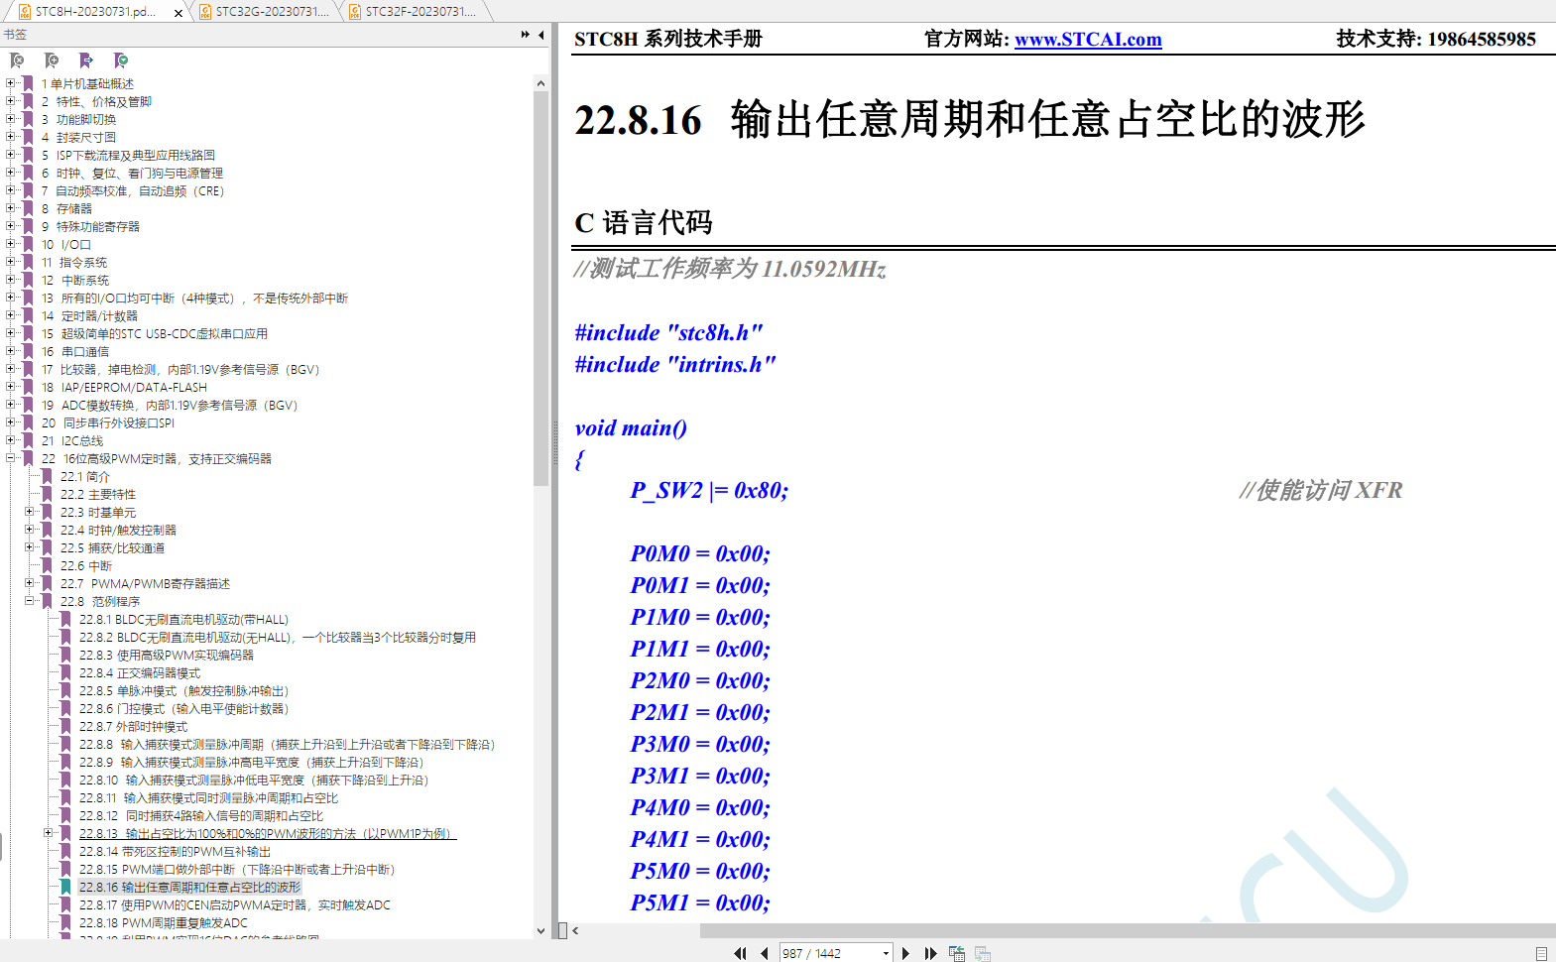Expand the 22.4 时钟/触发控制器 node
This screenshot has width=1556, height=962.
(x=30, y=530)
